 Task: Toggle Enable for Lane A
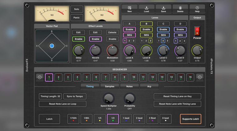pyautogui.click(x=129, y=30)
